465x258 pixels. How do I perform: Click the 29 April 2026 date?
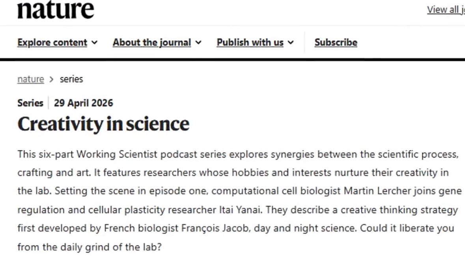tap(83, 103)
